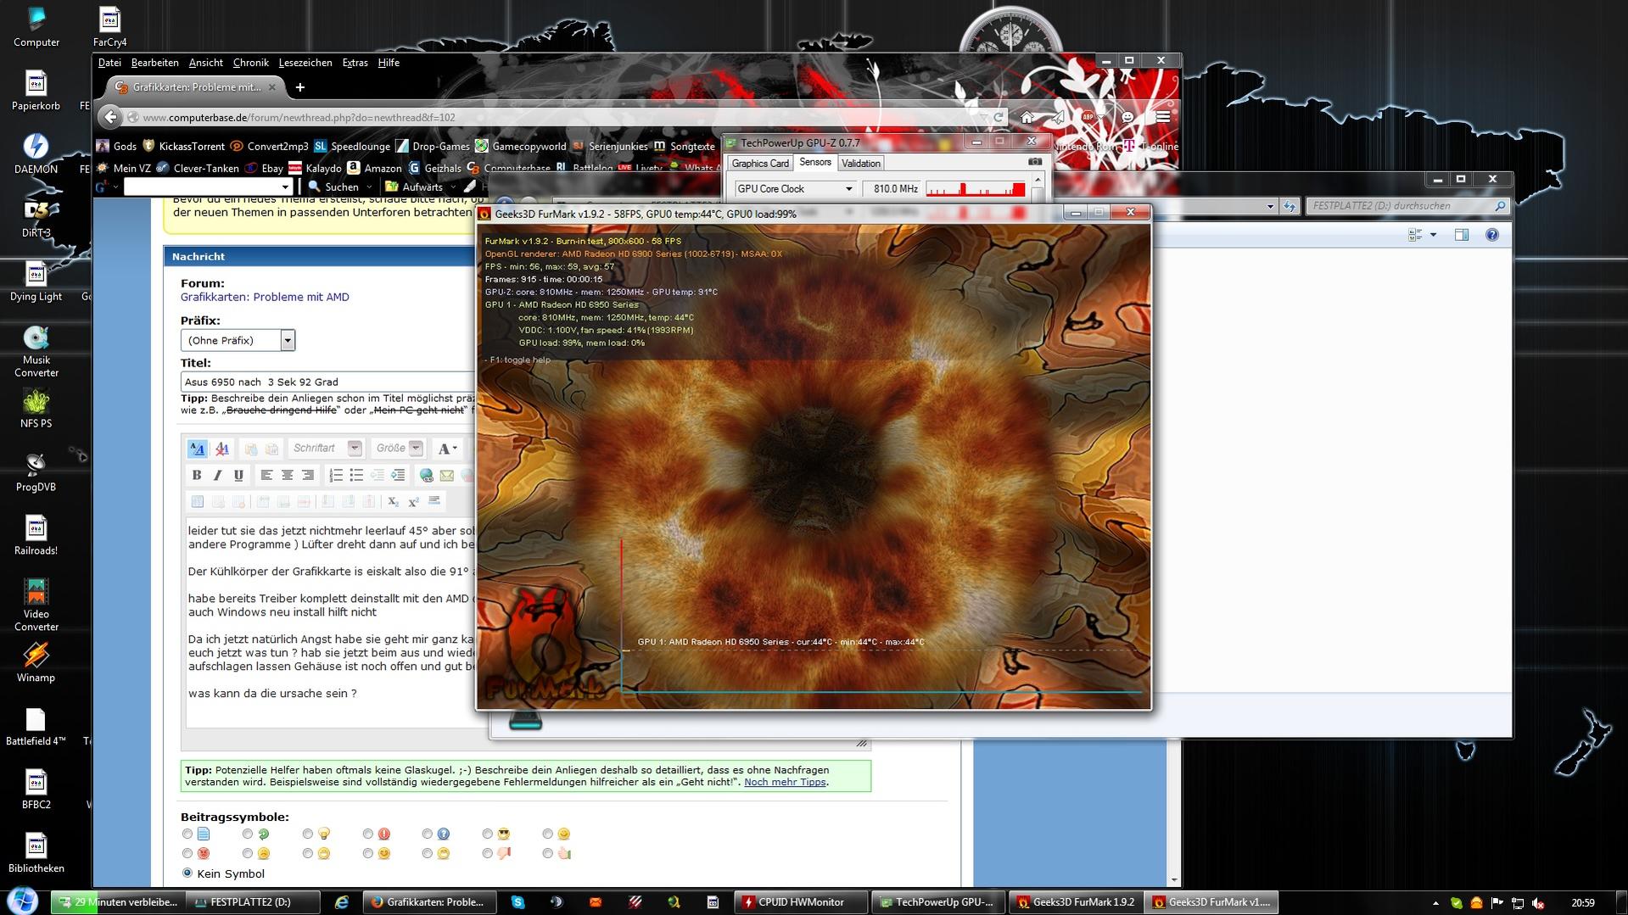Open Firefox home page button
Screen dimensions: 1628x915
coord(1027,117)
